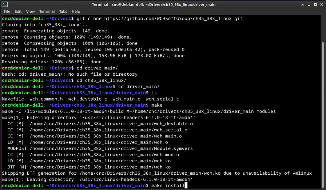
Task: Click 'Makefile' in the ls output
Action: click(13, 99)
